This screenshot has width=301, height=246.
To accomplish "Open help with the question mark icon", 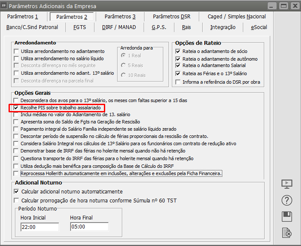I will point(287,200).
